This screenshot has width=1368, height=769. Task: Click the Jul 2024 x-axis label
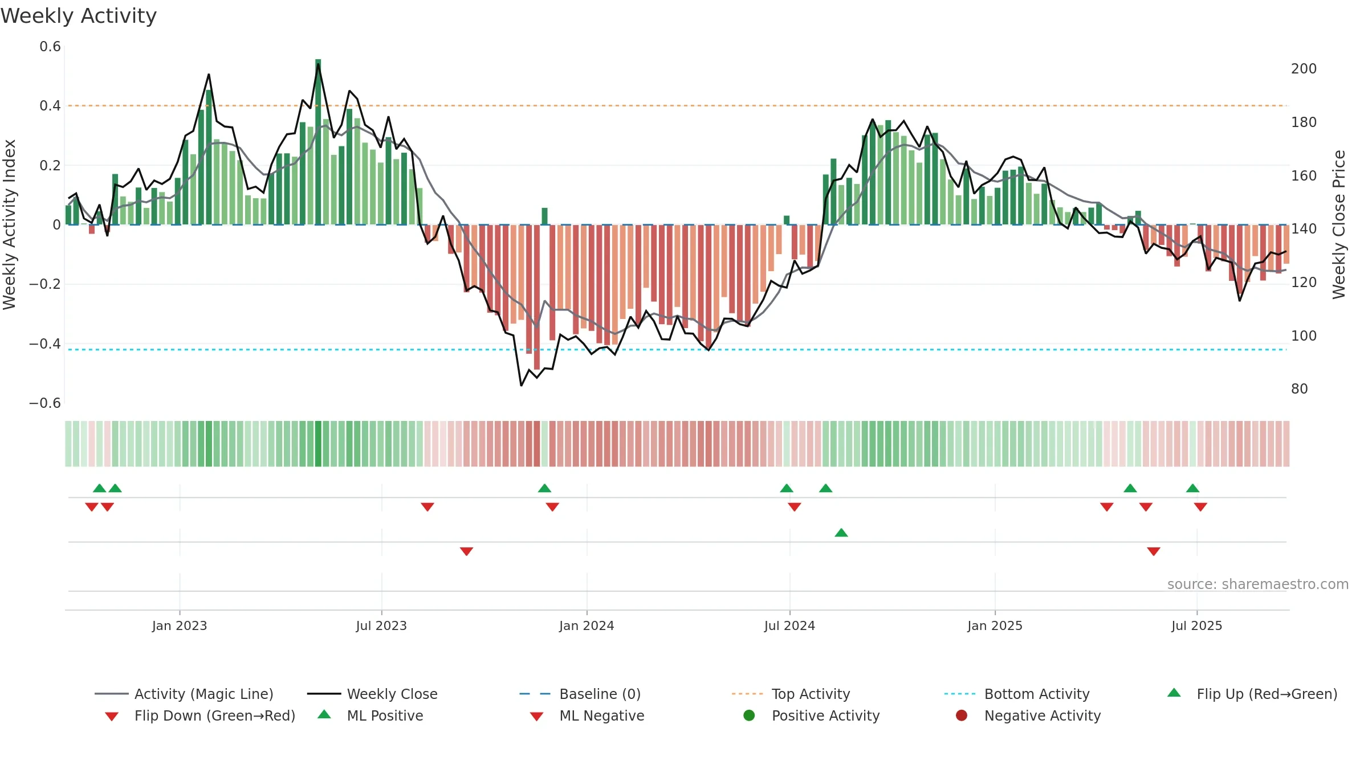pyautogui.click(x=789, y=625)
